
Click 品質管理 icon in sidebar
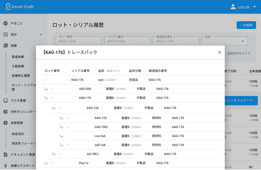[6, 123]
